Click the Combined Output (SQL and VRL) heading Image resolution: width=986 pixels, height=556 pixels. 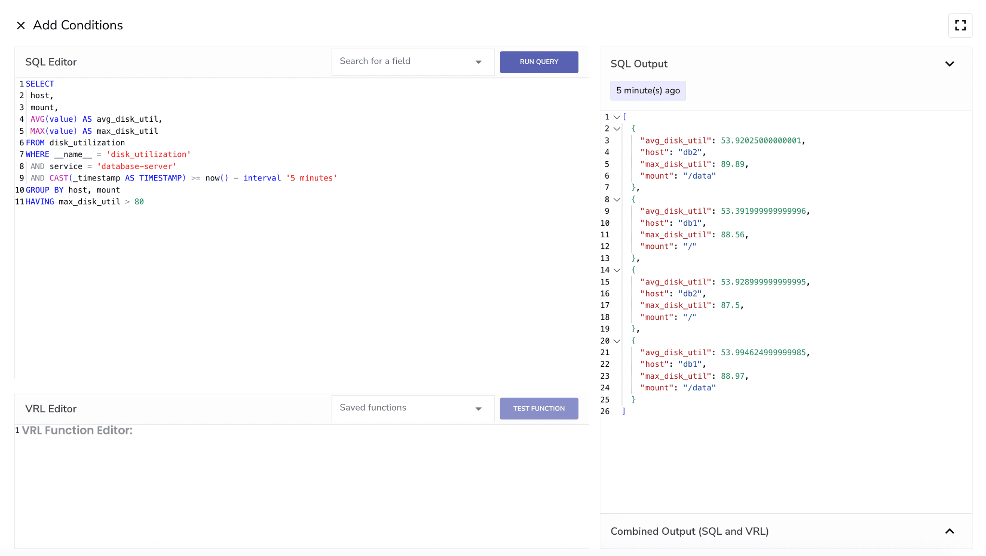(x=689, y=531)
